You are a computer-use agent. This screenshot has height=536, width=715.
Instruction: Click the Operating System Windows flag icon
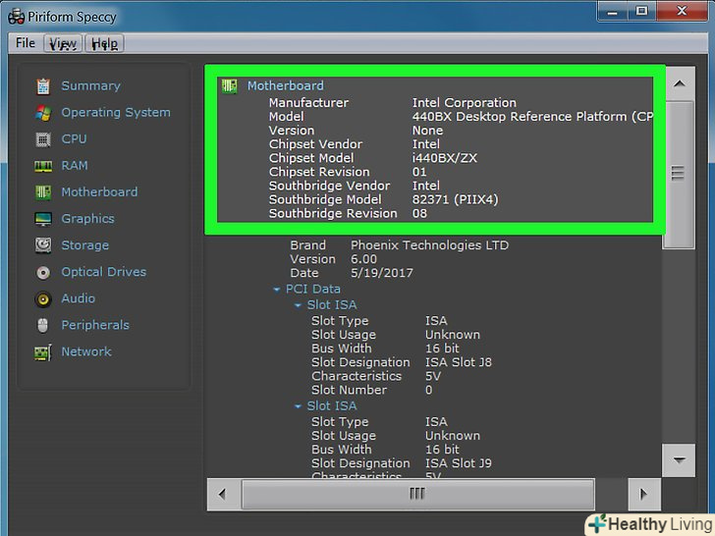click(x=43, y=113)
